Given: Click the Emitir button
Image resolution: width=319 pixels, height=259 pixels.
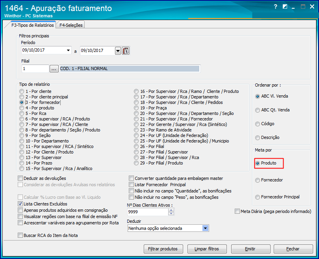Looking at the screenshot, I should point(250,249).
